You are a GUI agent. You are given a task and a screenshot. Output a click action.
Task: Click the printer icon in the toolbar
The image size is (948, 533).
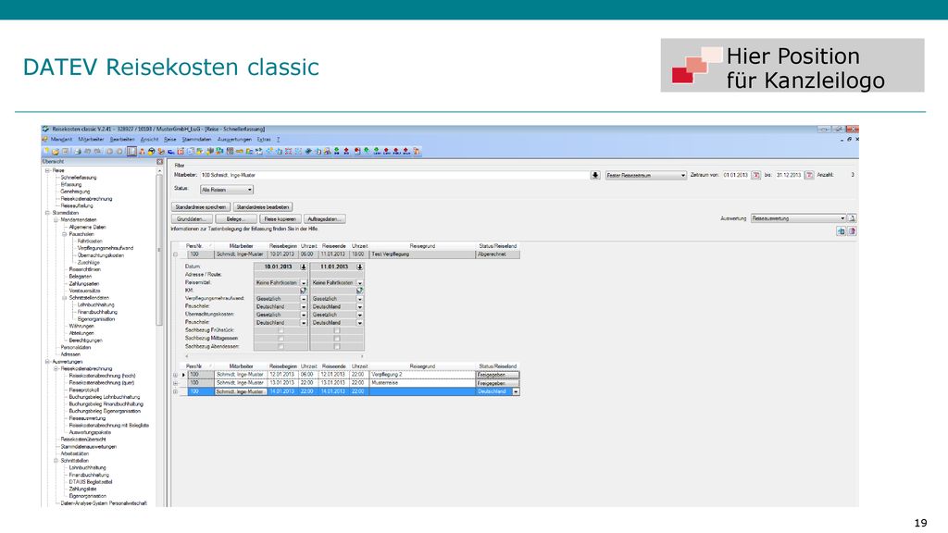pos(78,152)
